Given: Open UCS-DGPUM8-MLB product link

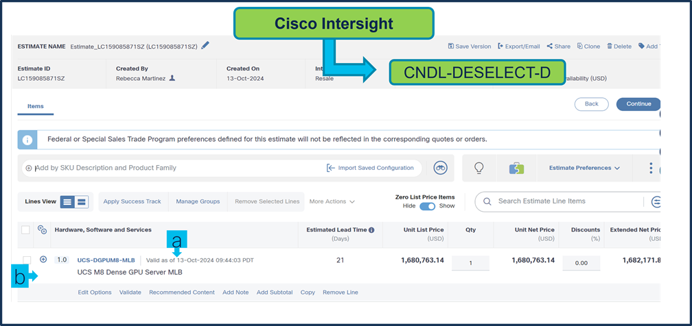Looking at the screenshot, I should coord(106,260).
